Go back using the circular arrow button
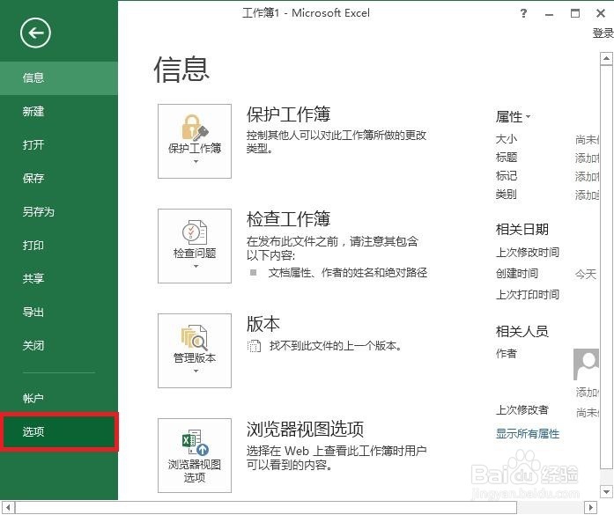The image size is (614, 515). [x=35, y=33]
